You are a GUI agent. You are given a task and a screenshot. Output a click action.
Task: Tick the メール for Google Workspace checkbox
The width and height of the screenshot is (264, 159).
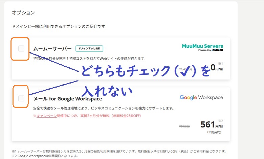tap(21, 98)
